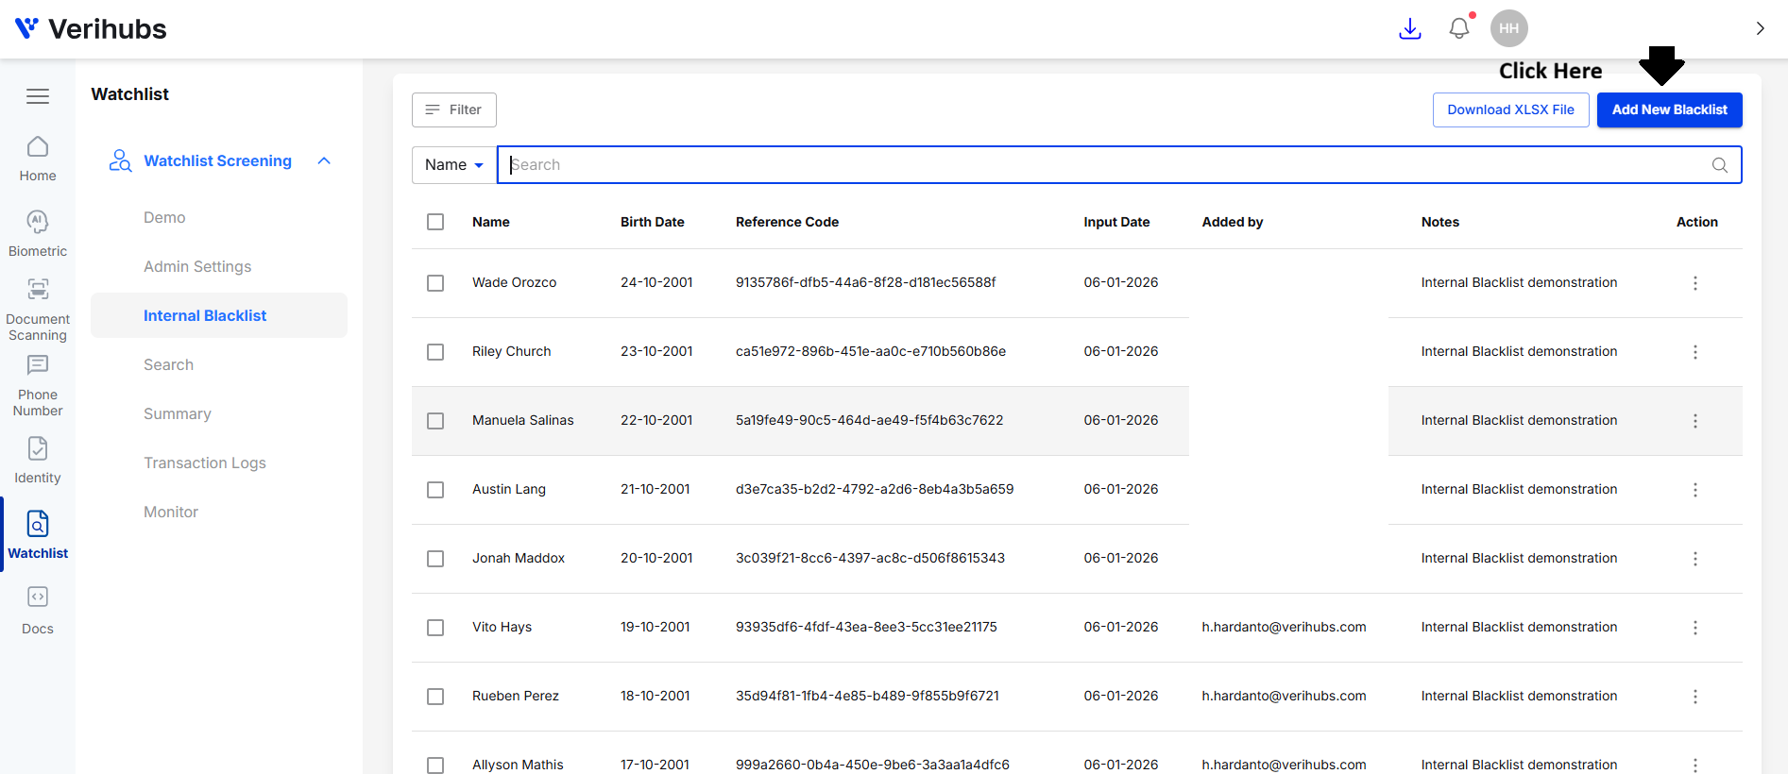Click birth date 21-10-2001
Viewport: 1788px width, 774px height.
coord(655,489)
